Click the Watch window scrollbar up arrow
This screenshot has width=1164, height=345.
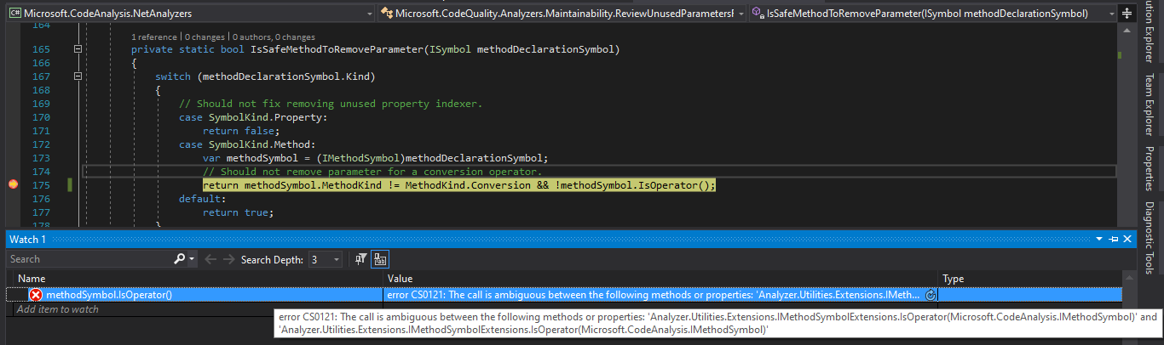click(1129, 279)
